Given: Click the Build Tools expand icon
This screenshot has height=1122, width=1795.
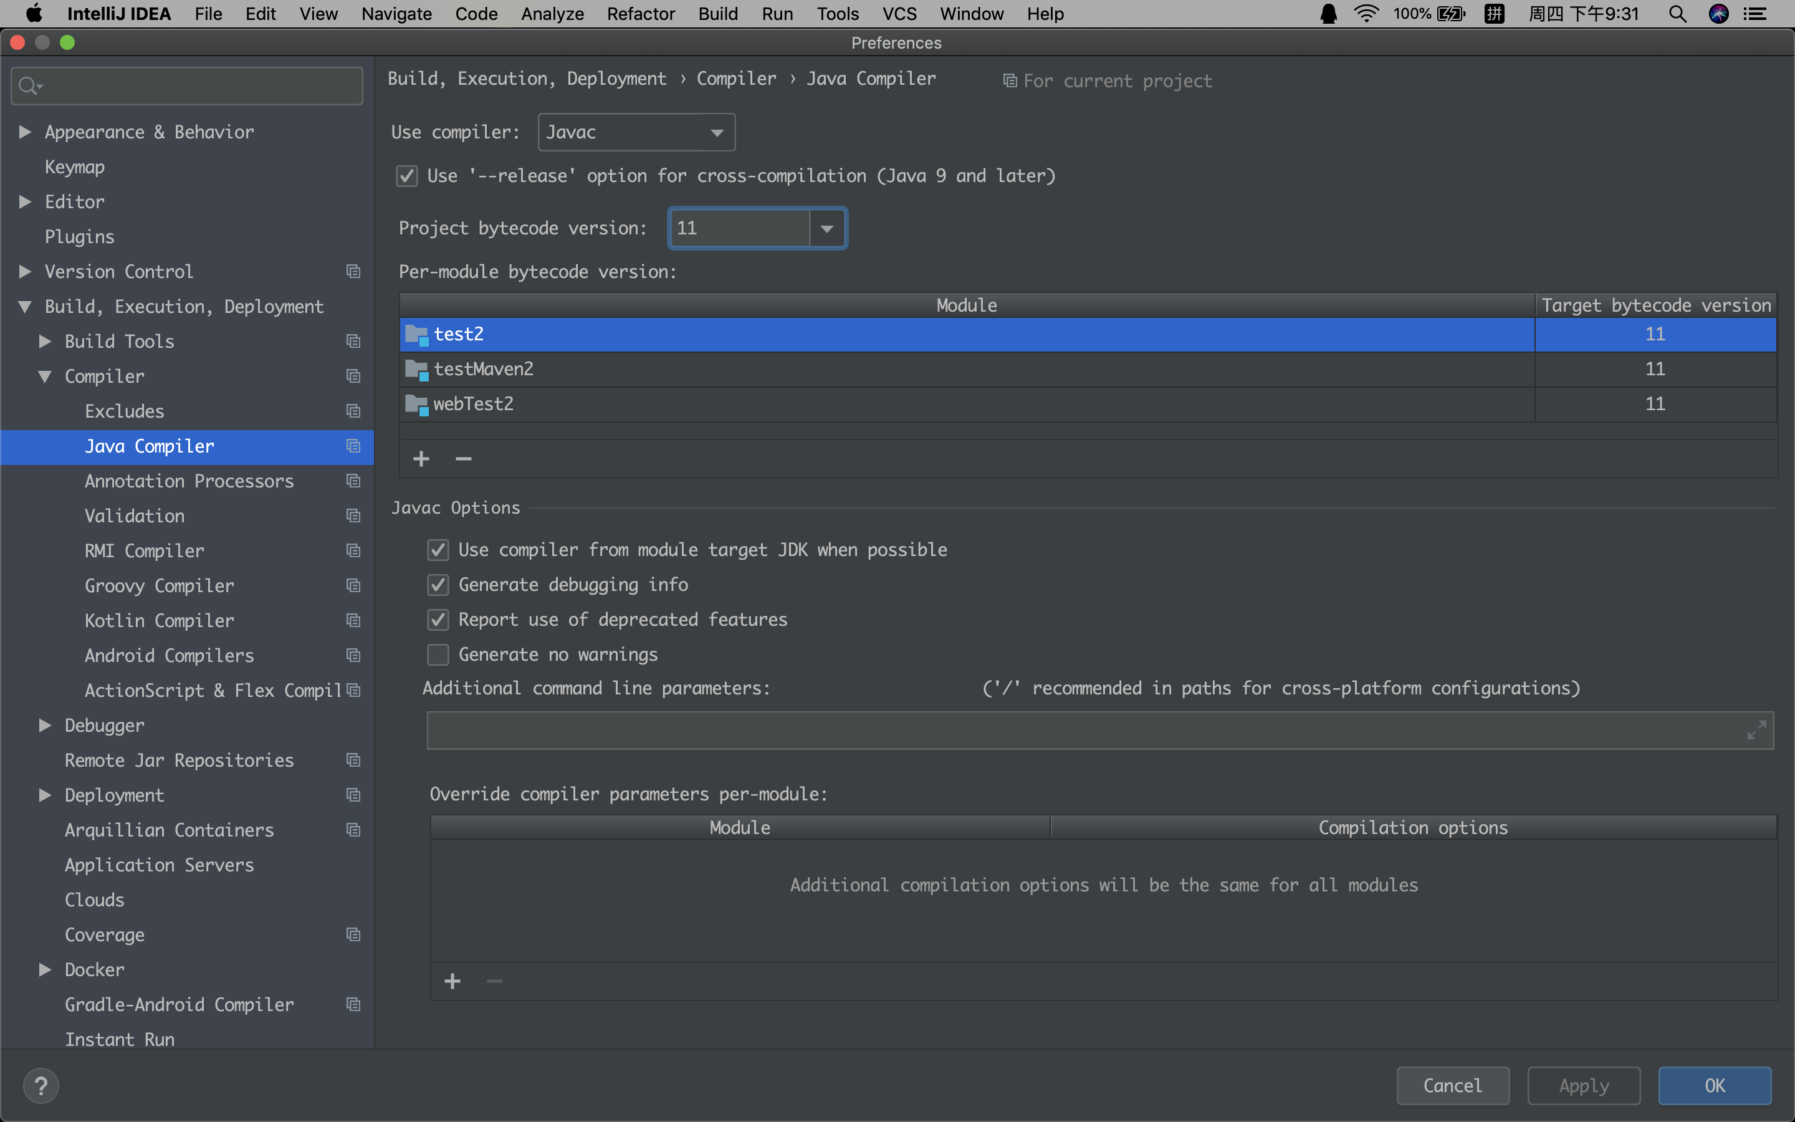Looking at the screenshot, I should pos(47,340).
